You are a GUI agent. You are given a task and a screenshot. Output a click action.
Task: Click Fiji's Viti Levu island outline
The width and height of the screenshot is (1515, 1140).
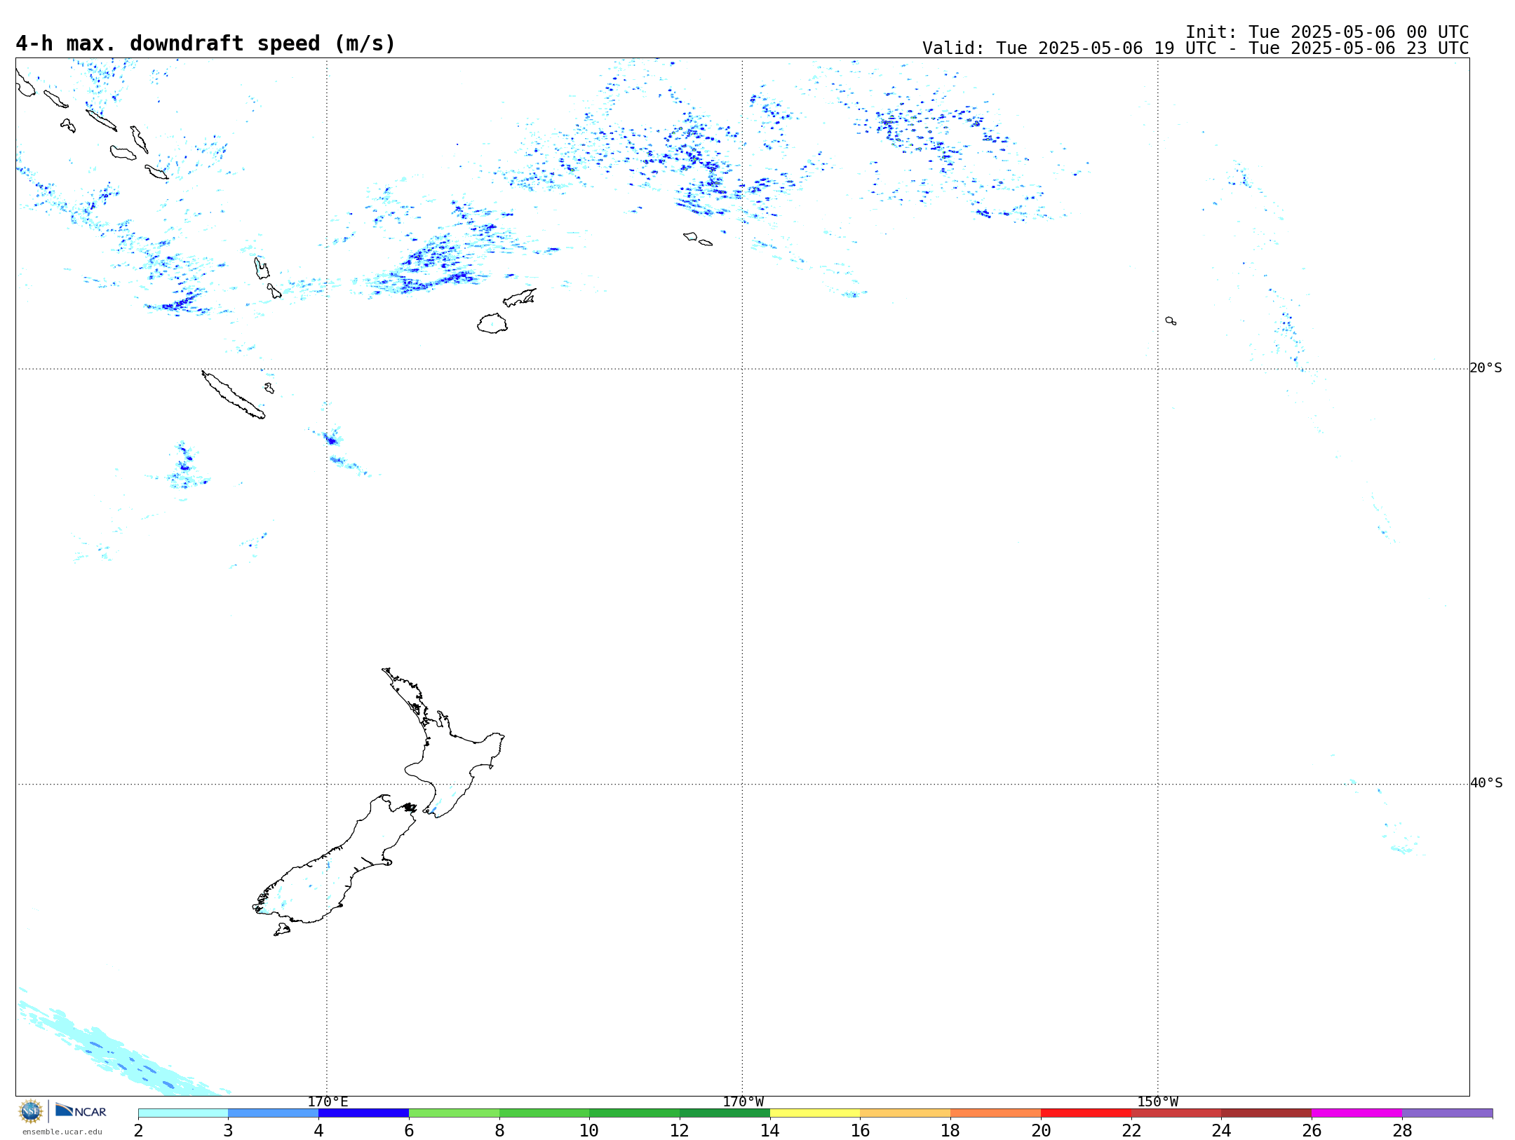click(492, 323)
